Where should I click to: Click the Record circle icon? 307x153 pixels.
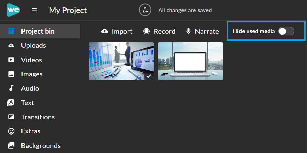[146, 31]
